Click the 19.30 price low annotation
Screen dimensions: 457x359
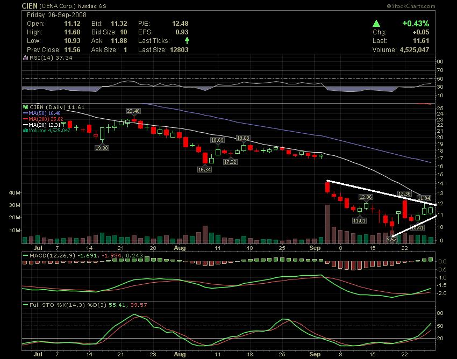102,148
